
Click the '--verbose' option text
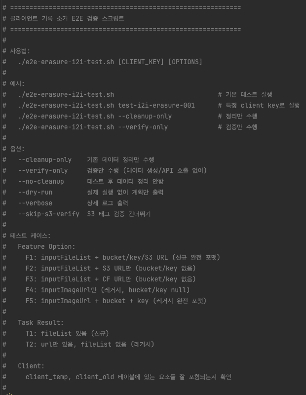[35, 203]
